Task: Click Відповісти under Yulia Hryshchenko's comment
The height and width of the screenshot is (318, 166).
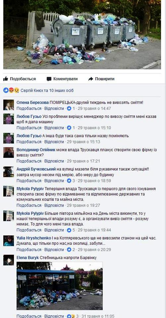Action: click(x=54, y=249)
